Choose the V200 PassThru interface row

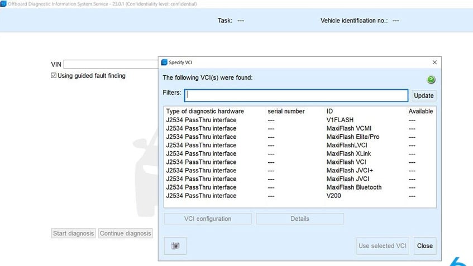pos(299,196)
